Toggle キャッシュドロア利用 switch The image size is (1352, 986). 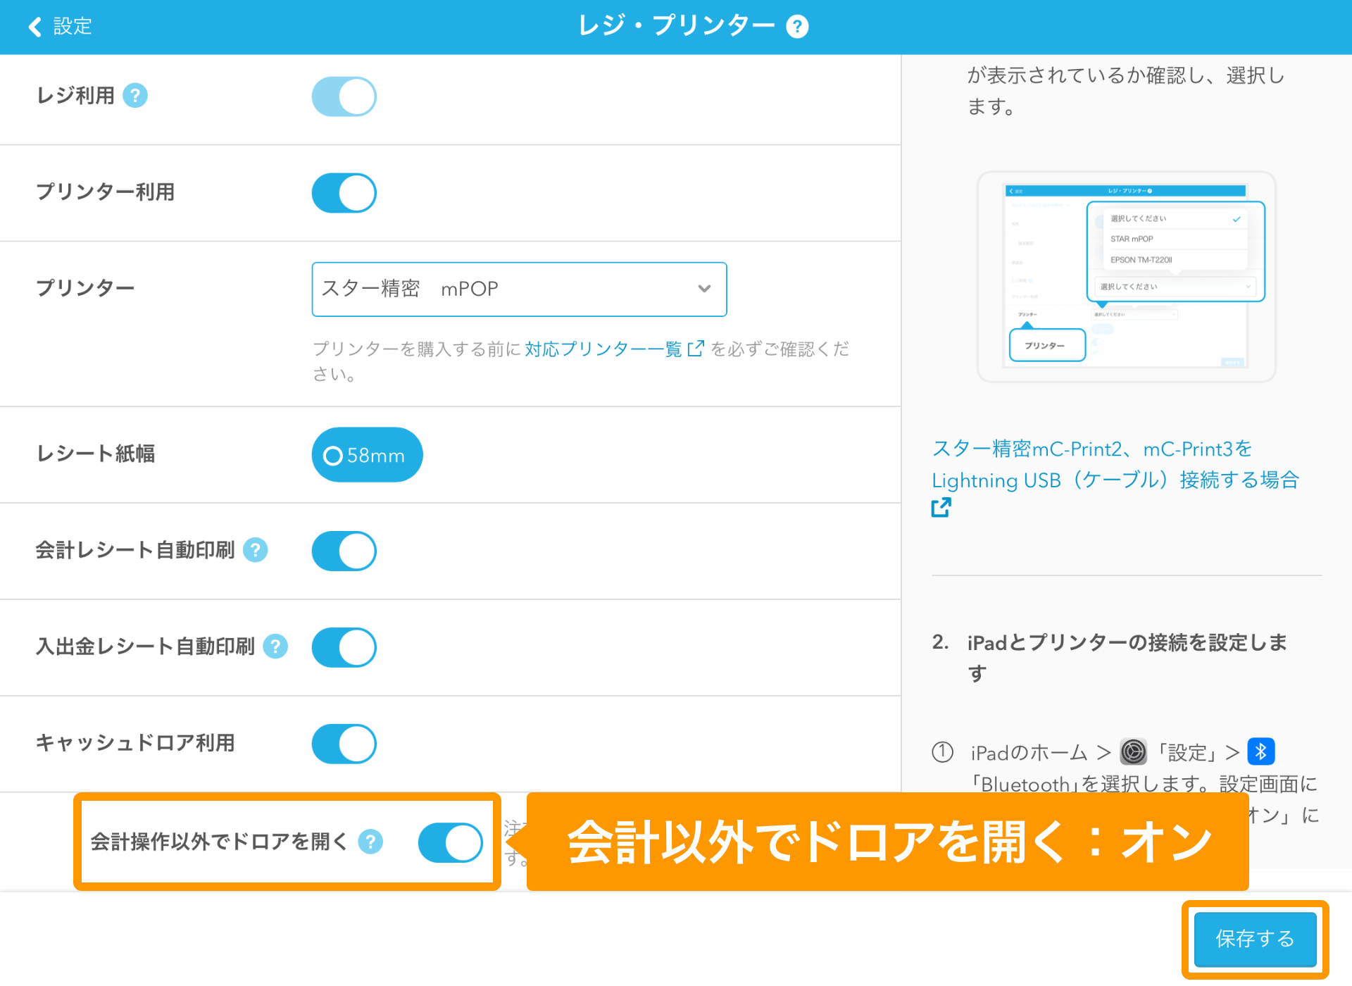click(344, 744)
